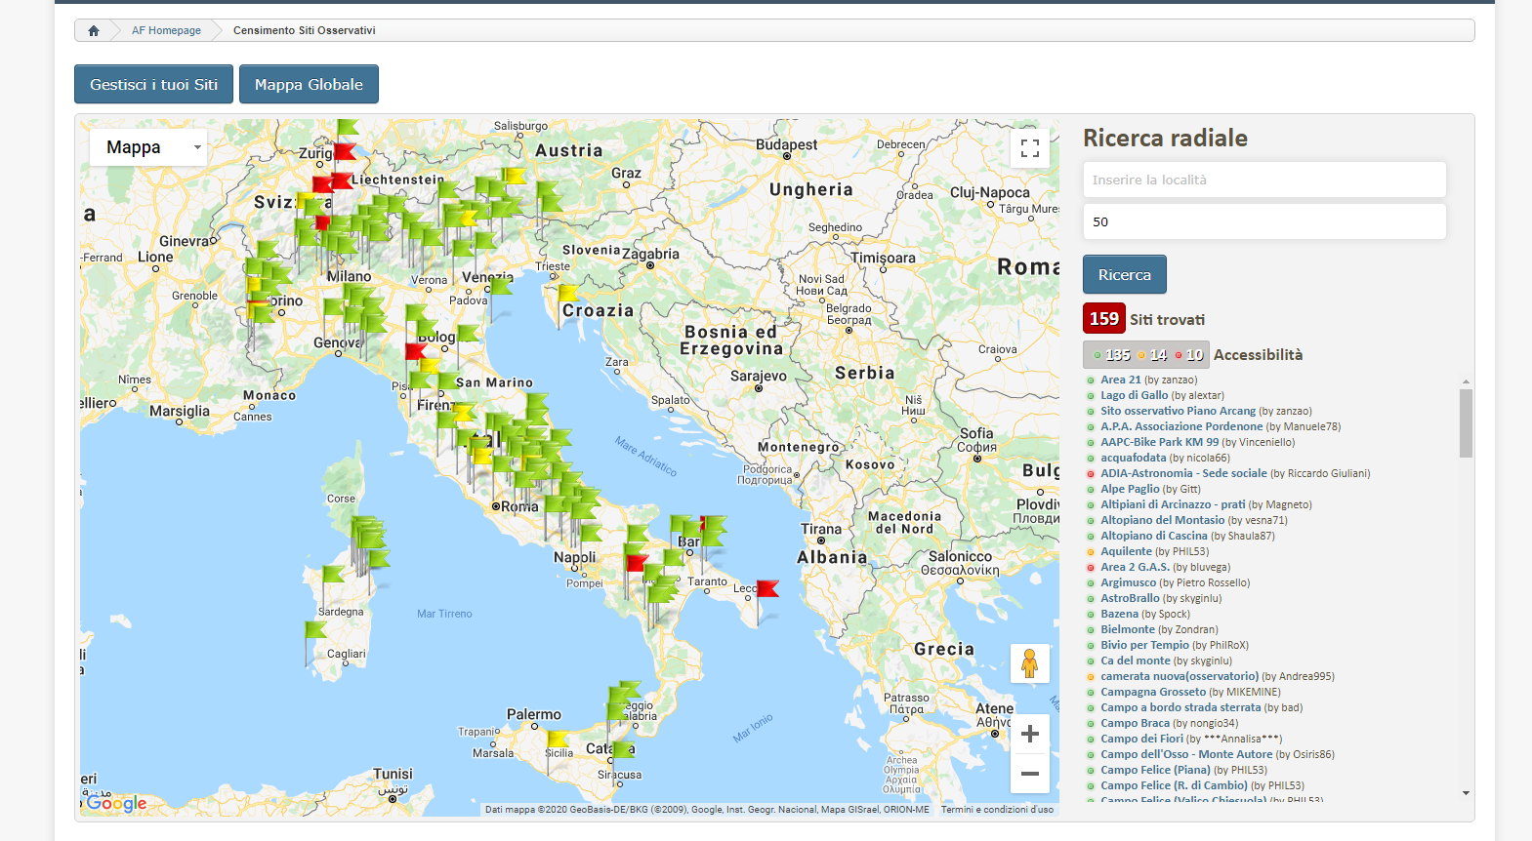Open the Lago di Gallo site
This screenshot has height=841, width=1532.
1135,396
